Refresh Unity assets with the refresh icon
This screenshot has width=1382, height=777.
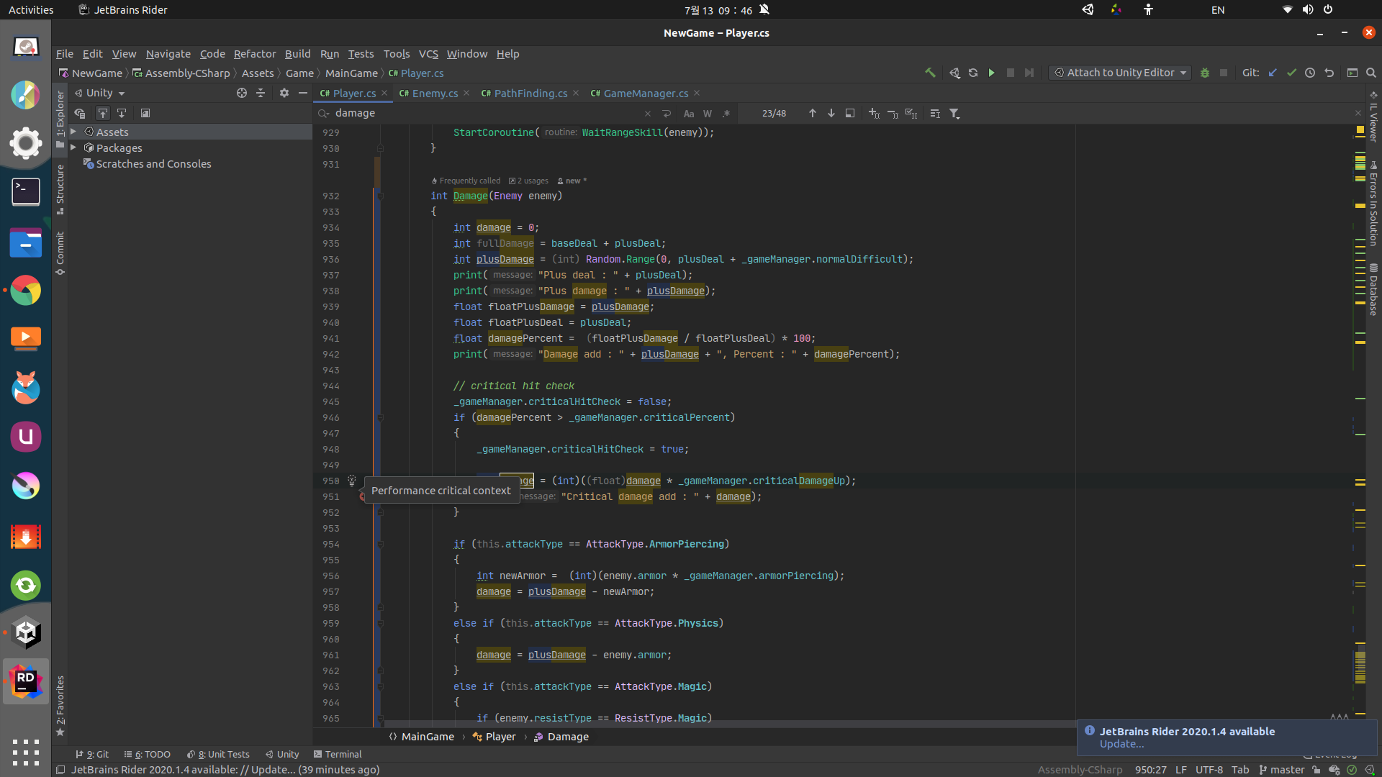(973, 73)
